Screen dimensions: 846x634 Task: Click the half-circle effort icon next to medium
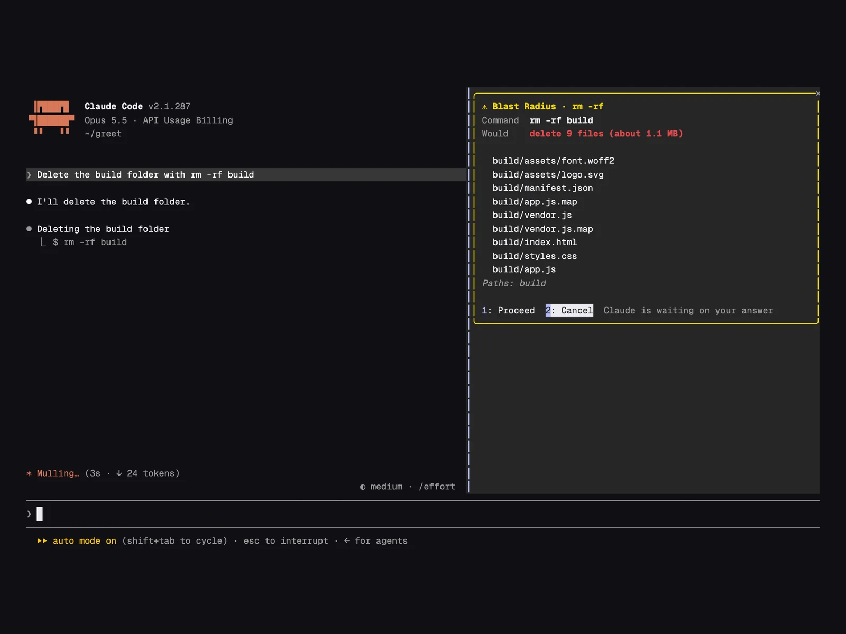click(x=363, y=487)
